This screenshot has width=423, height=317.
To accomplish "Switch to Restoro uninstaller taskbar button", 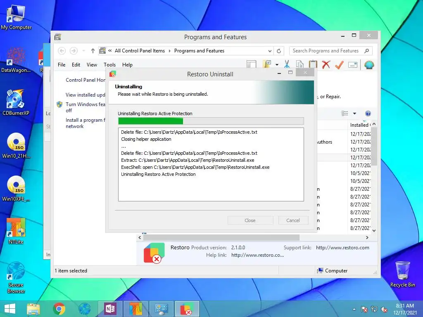I will coord(187,309).
